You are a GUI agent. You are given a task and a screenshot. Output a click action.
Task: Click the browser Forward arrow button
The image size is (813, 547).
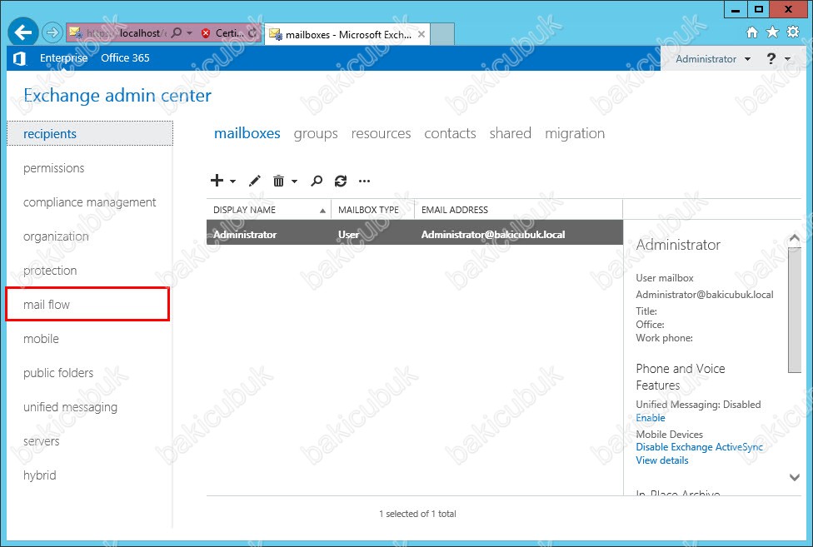coord(52,33)
